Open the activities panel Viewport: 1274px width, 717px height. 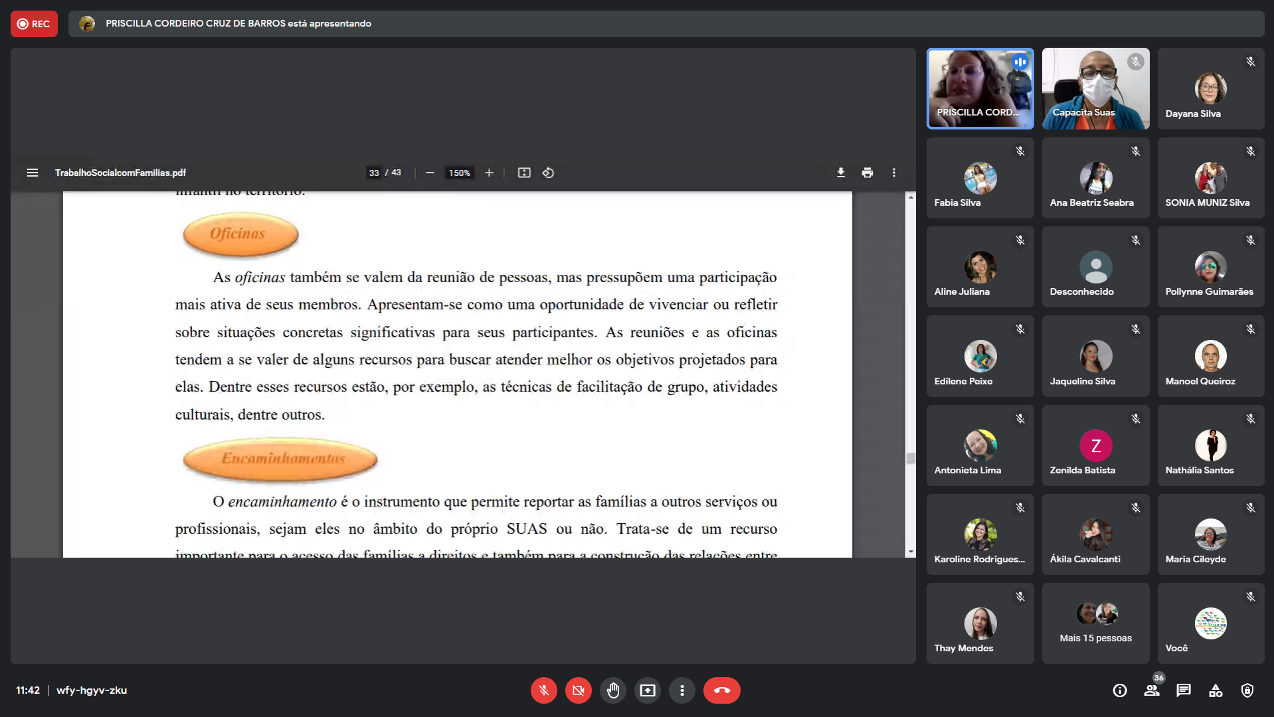point(1215,690)
